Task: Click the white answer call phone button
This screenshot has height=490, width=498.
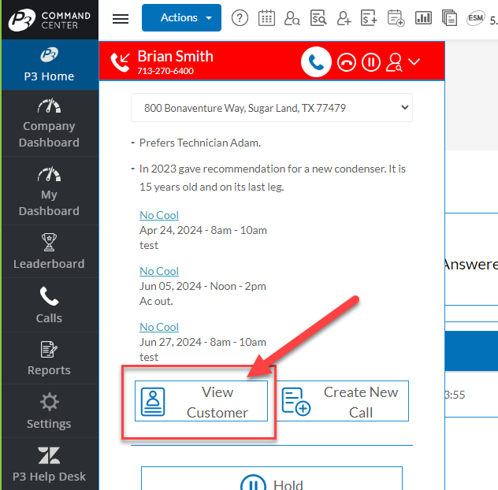Action: click(316, 62)
